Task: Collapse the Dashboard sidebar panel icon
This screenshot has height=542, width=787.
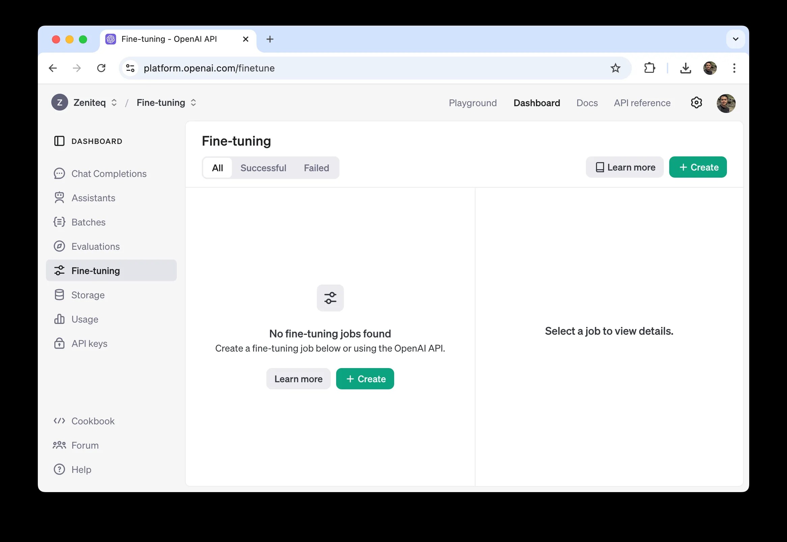Action: pyautogui.click(x=59, y=141)
